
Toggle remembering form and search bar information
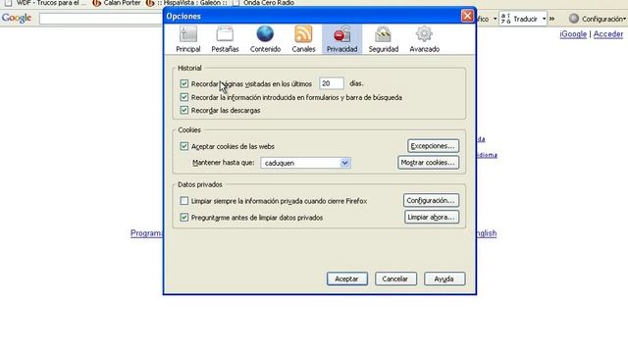coord(183,97)
